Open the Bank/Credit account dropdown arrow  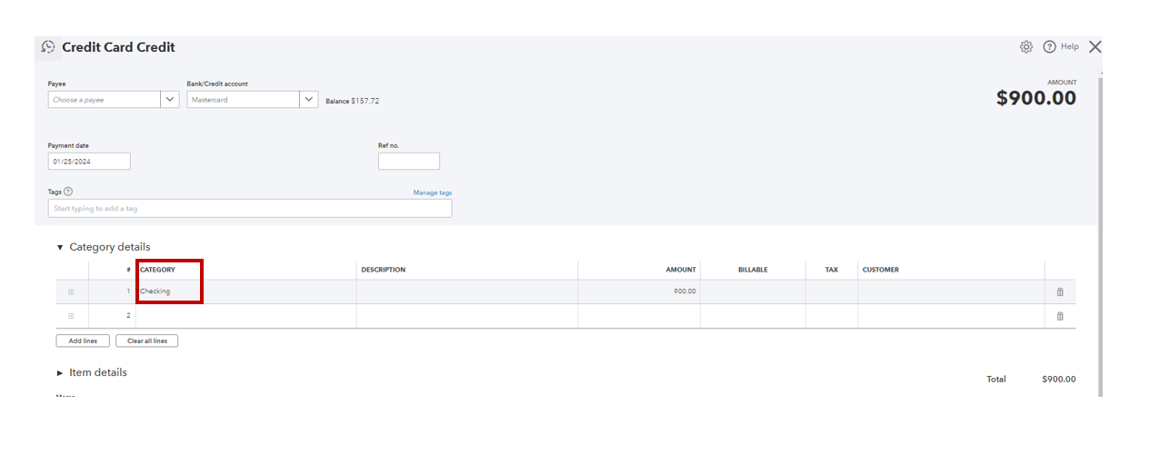(309, 100)
